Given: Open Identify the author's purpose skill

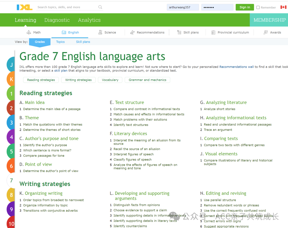Looking at the screenshot, I should coord(45,145).
